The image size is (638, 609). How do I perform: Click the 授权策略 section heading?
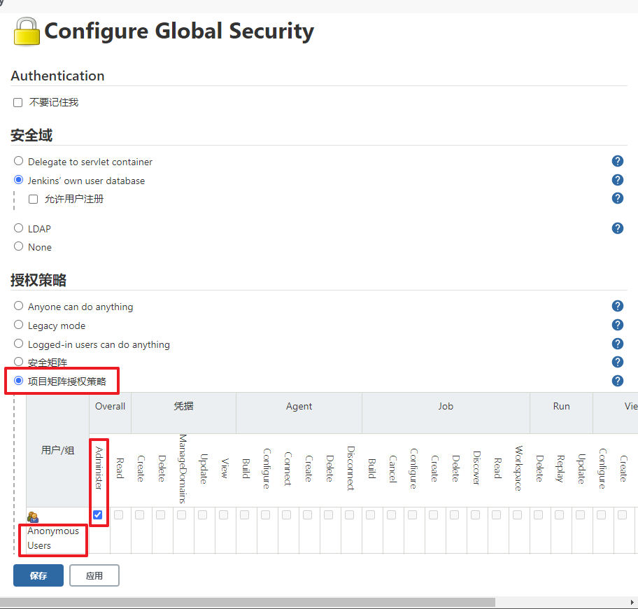click(x=38, y=280)
